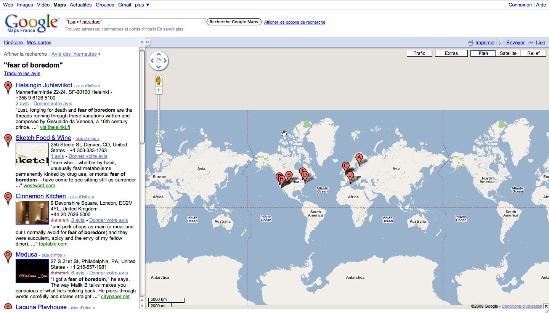This screenshot has width=549, height=313.
Task: Pan map left with the west arrow
Action: tap(152, 61)
